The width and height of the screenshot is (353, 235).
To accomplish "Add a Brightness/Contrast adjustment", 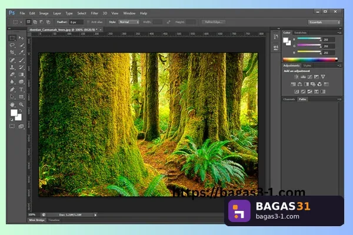I will pyautogui.click(x=297, y=77).
